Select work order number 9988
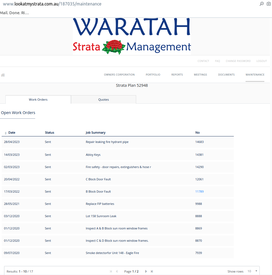Screen dimensions: 272x275 point(199,204)
